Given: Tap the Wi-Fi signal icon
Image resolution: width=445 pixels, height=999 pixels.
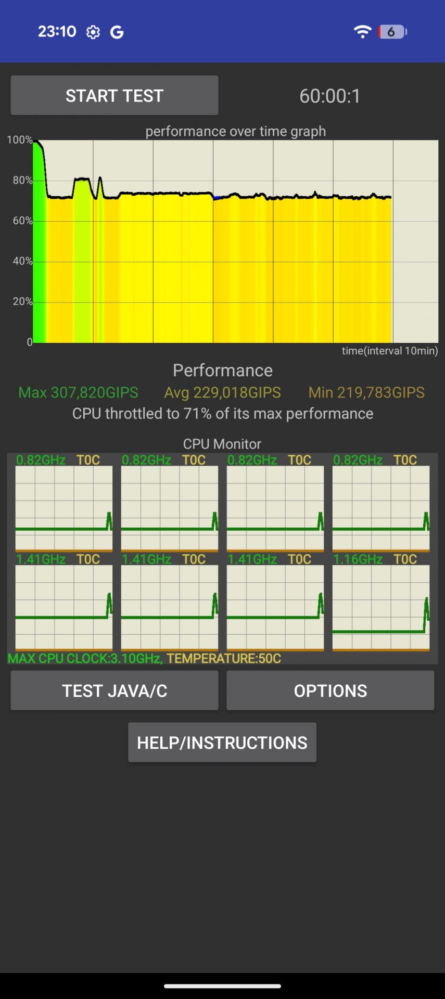Looking at the screenshot, I should pos(362,32).
